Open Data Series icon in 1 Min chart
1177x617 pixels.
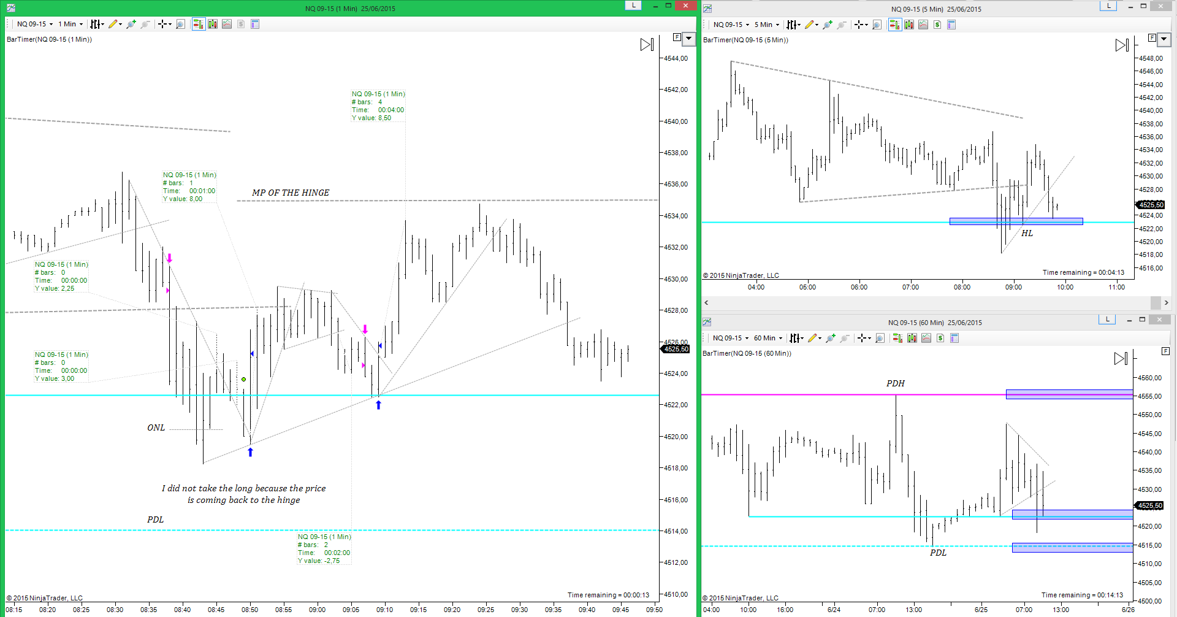[213, 24]
